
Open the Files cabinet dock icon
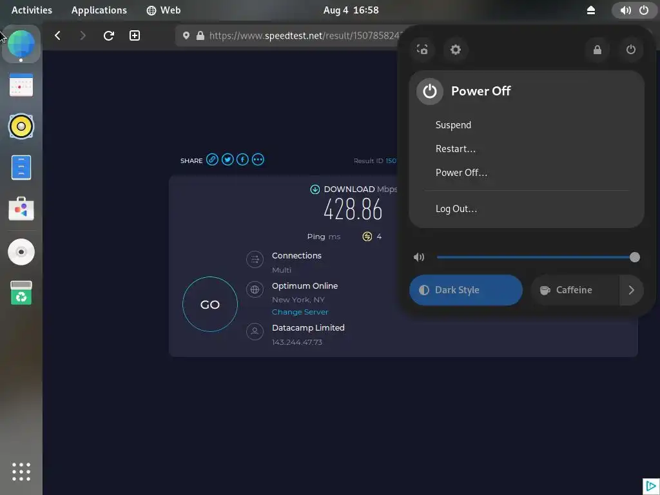point(21,168)
